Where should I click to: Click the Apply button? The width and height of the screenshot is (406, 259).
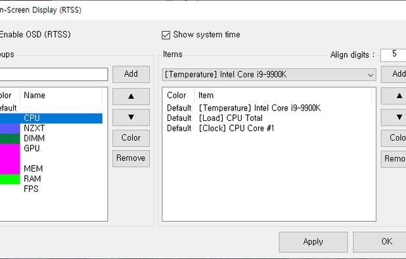313,242
